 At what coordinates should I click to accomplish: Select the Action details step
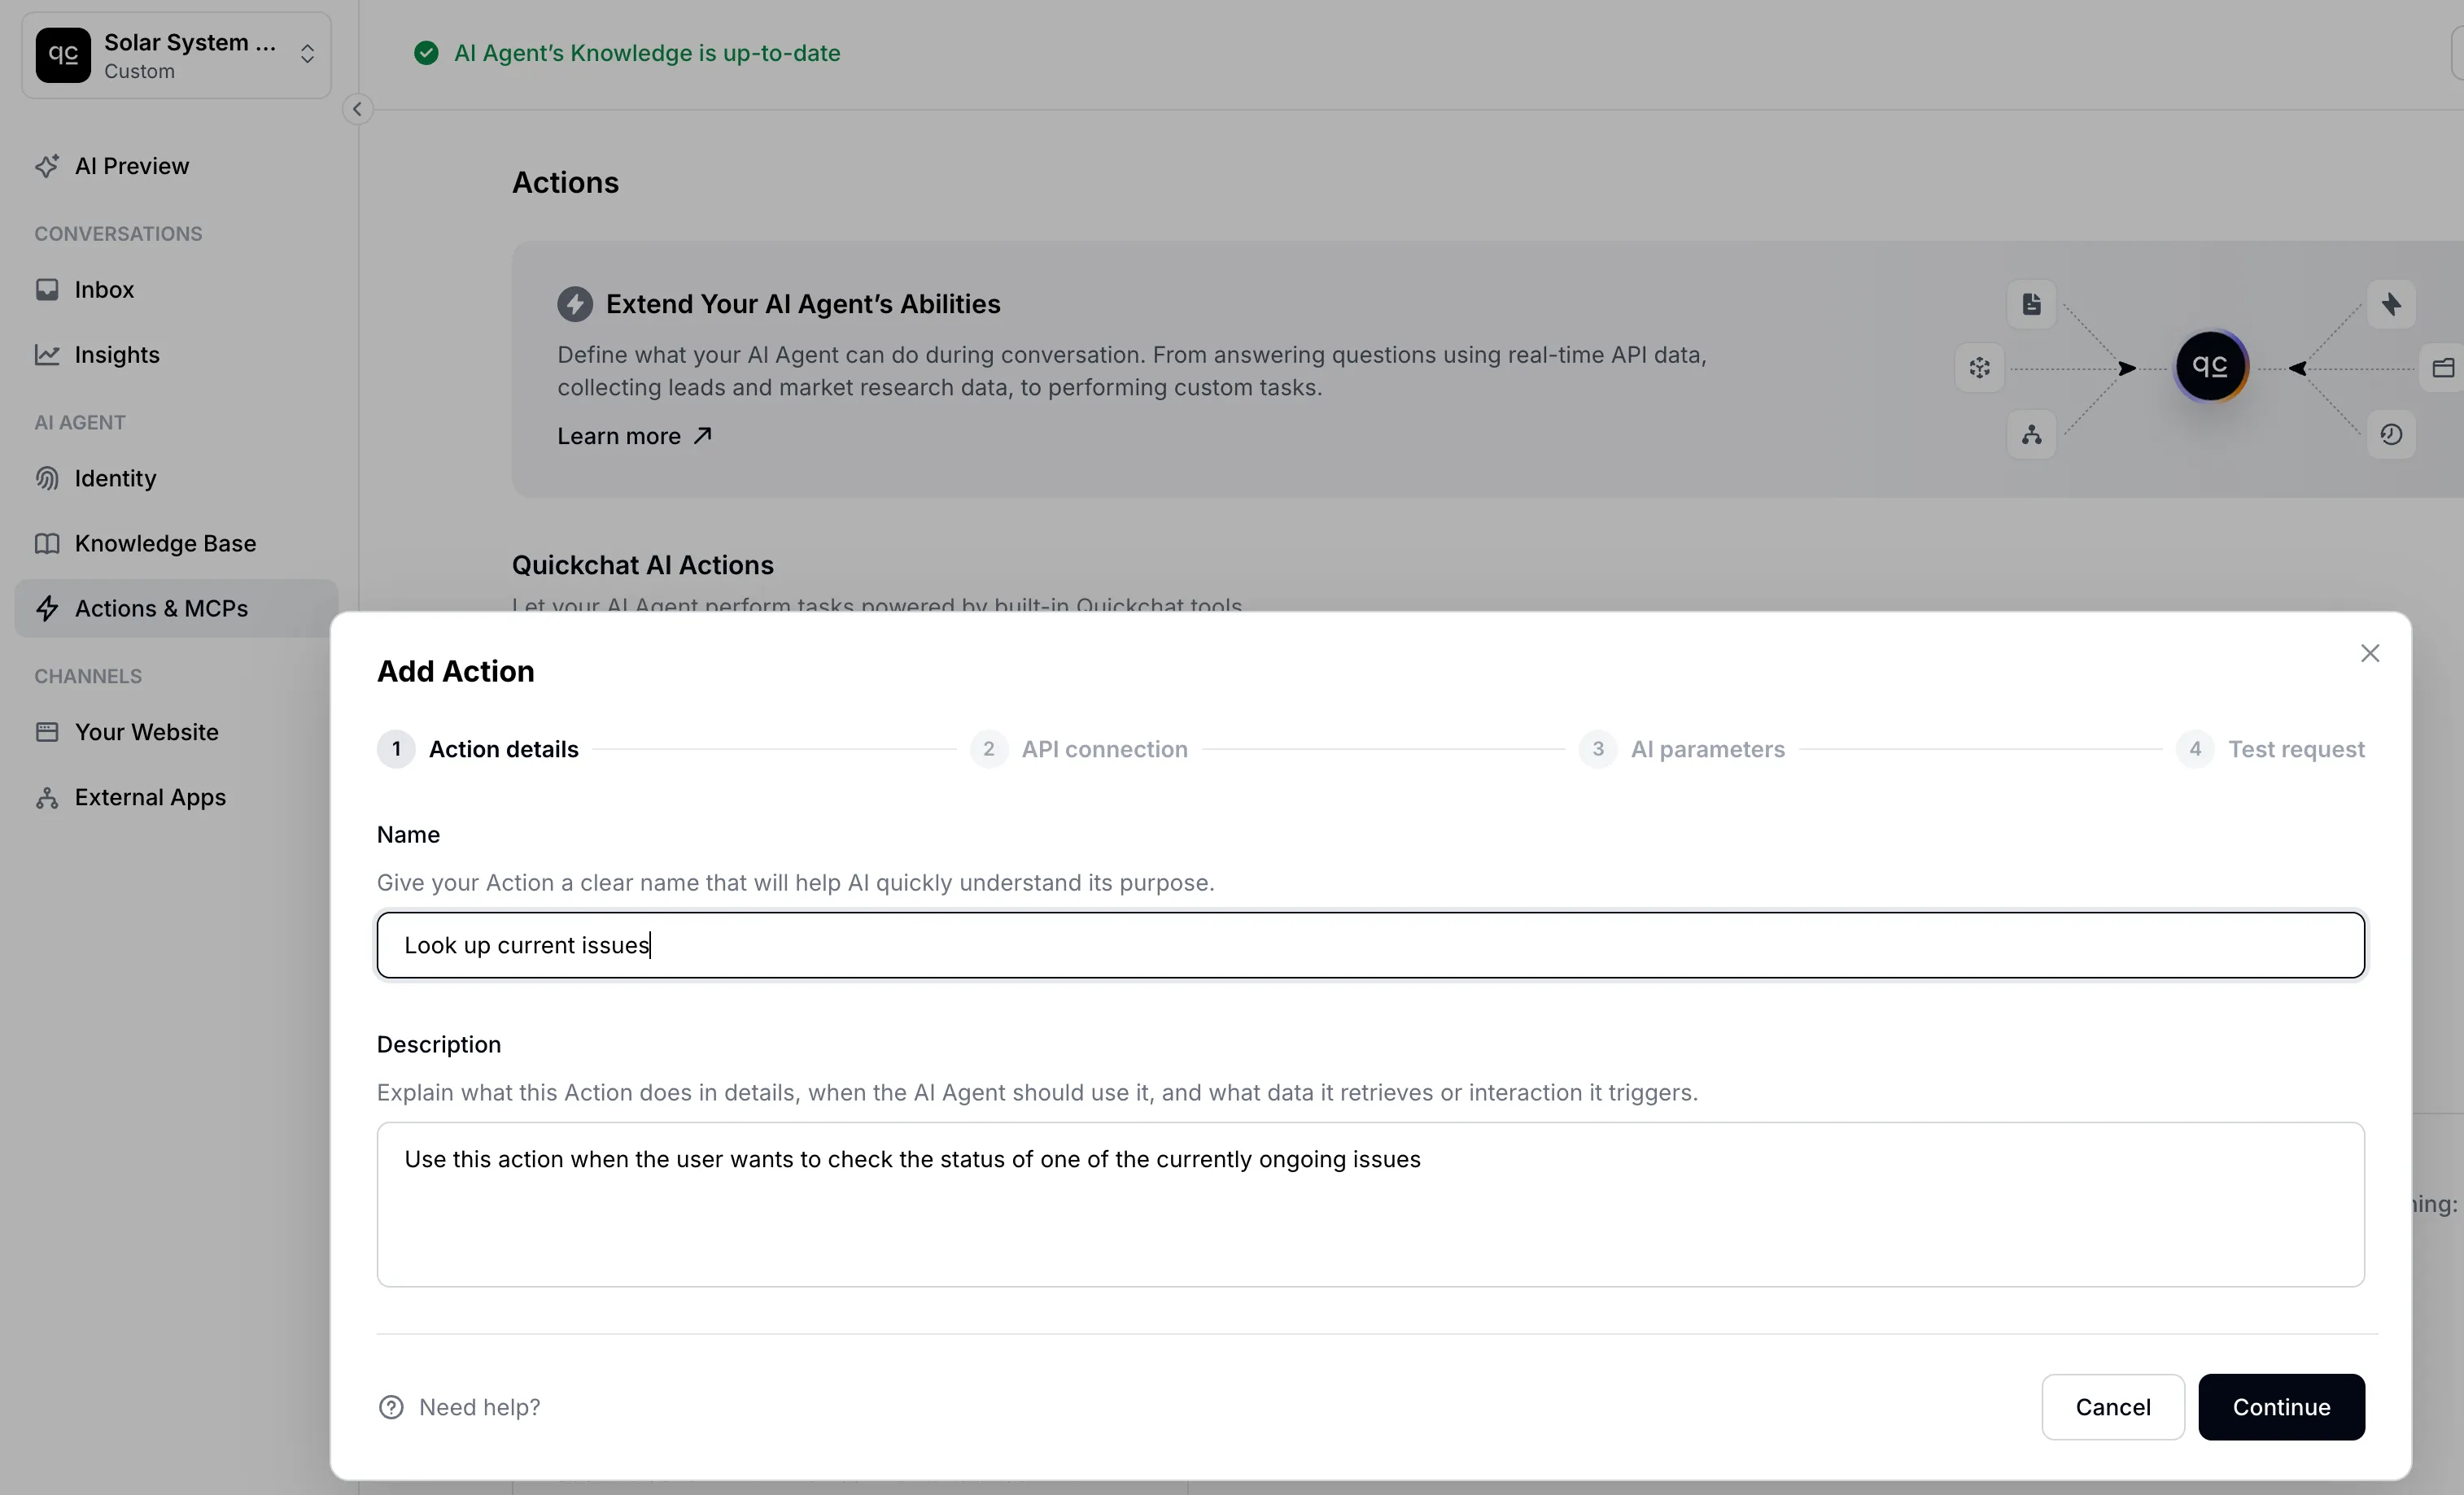tap(478, 749)
